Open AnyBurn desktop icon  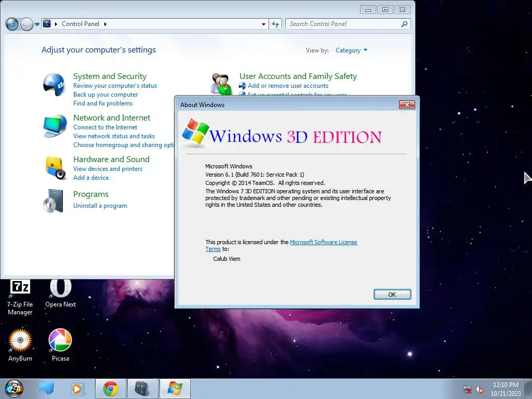[20, 345]
